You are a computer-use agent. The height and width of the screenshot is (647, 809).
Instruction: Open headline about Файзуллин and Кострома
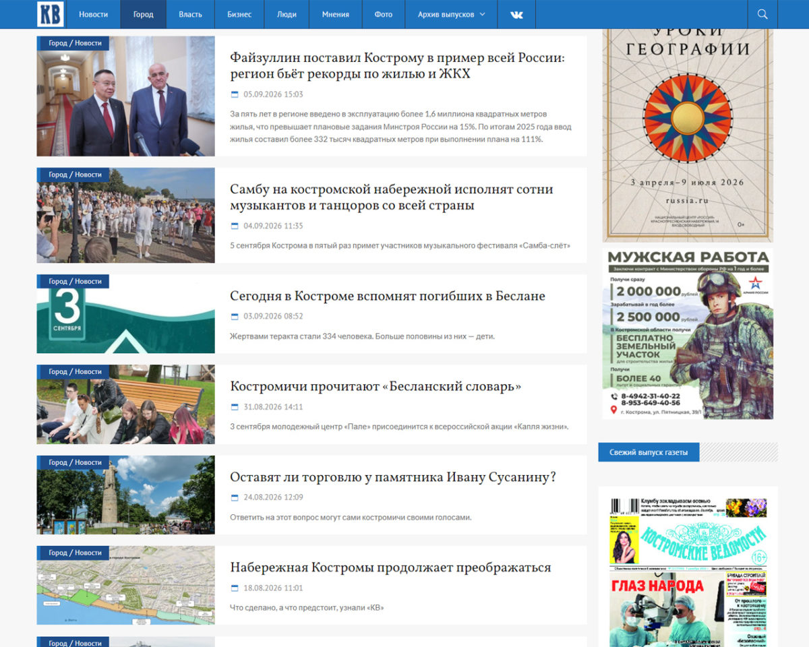click(397, 65)
